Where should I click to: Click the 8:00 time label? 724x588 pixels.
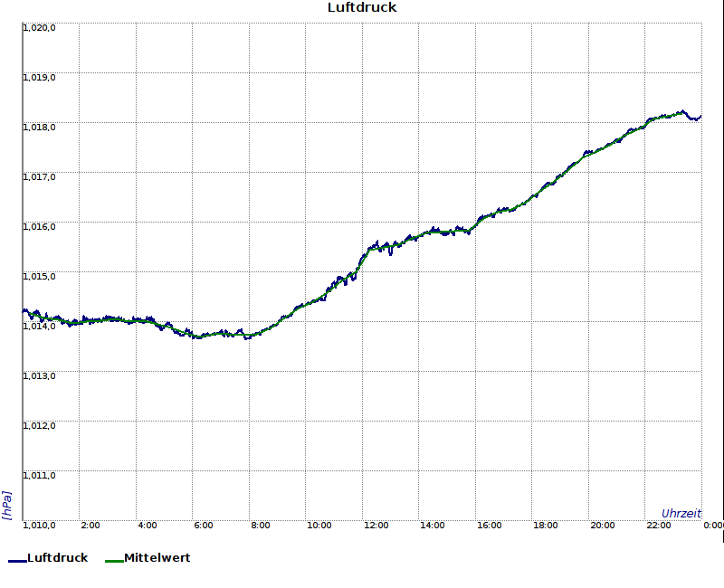(x=261, y=526)
